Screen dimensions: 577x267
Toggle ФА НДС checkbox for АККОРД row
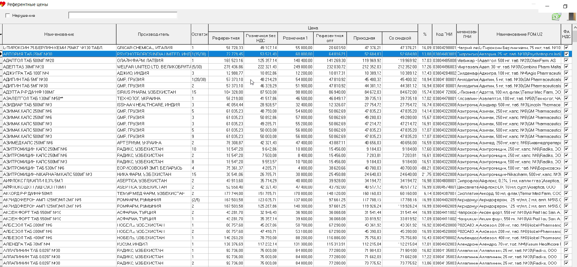pyautogui.click(x=566, y=193)
